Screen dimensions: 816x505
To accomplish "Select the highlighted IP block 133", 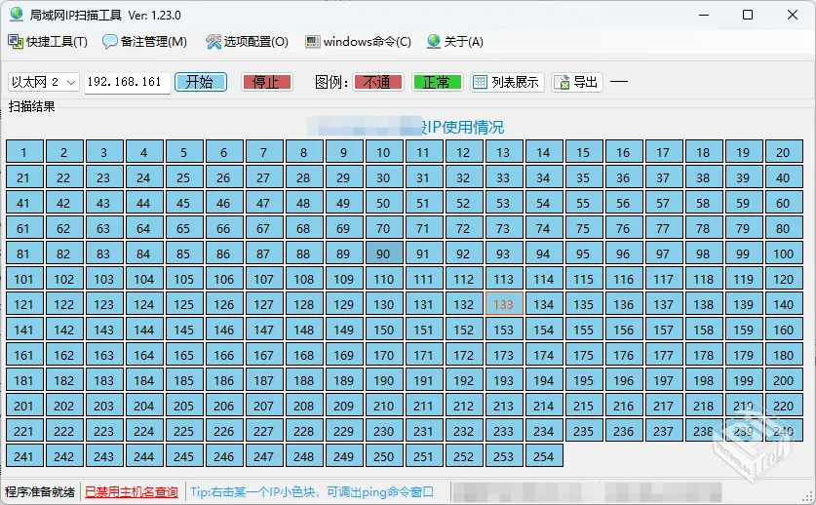I will [x=503, y=304].
